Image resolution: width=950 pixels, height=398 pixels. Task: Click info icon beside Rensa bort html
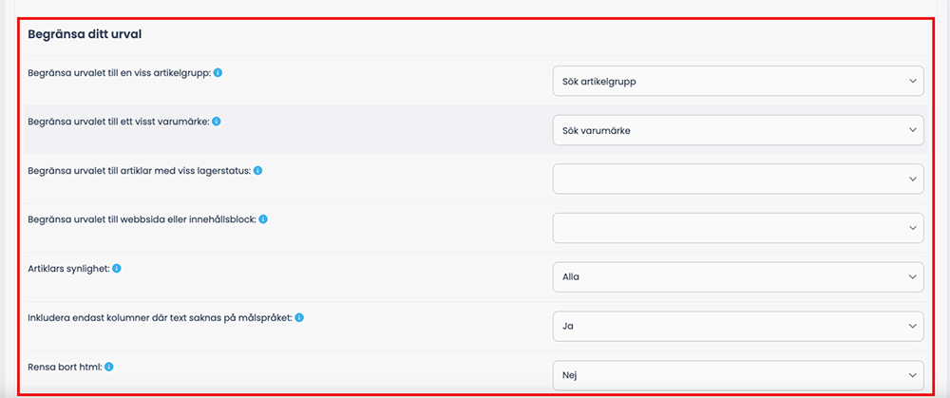click(x=109, y=367)
